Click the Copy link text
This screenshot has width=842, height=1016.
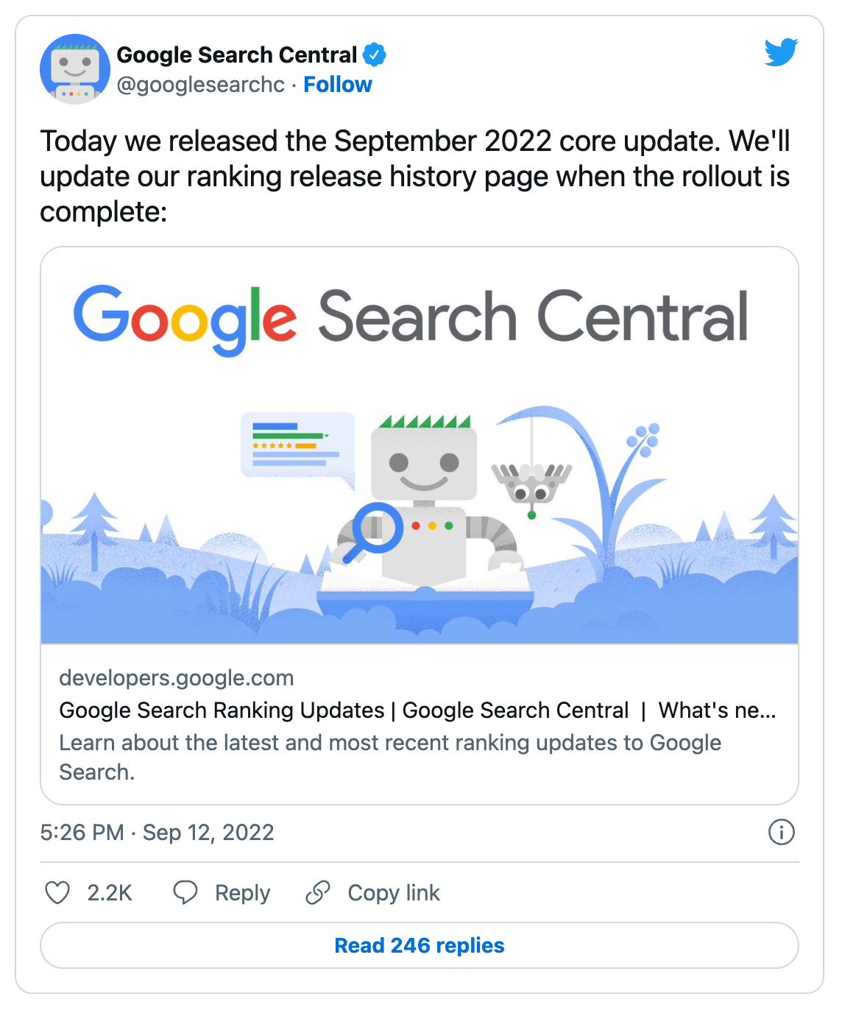(394, 893)
